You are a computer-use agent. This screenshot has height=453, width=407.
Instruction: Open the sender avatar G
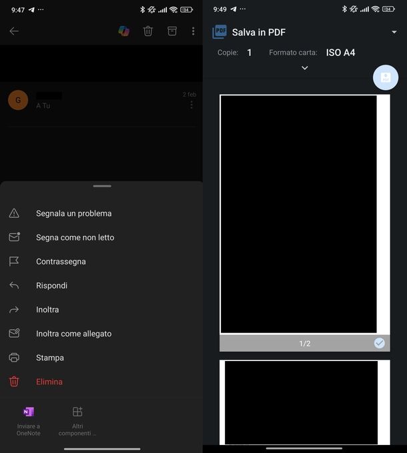(x=18, y=100)
